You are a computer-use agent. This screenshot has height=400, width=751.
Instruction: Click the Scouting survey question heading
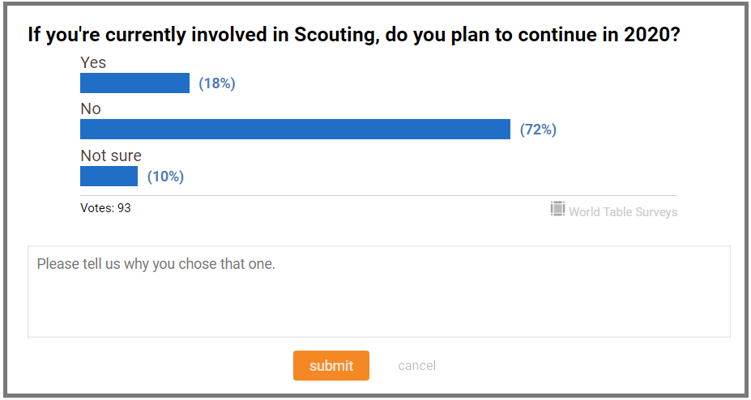point(354,36)
